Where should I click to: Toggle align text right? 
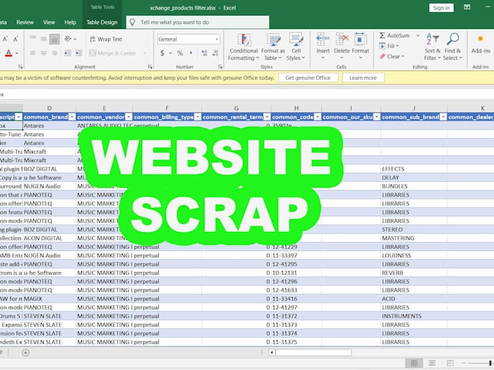54,53
